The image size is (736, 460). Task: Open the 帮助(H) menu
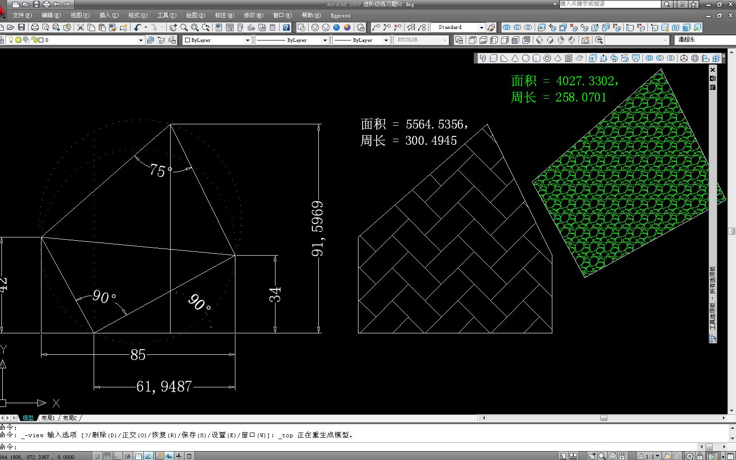tap(311, 15)
